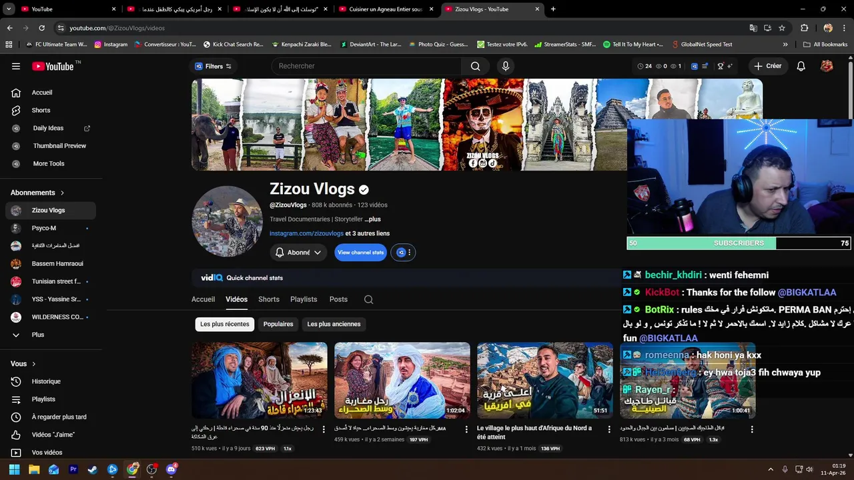Open the Abonné subscription dropdown
Image resolution: width=854 pixels, height=480 pixels.
click(298, 253)
